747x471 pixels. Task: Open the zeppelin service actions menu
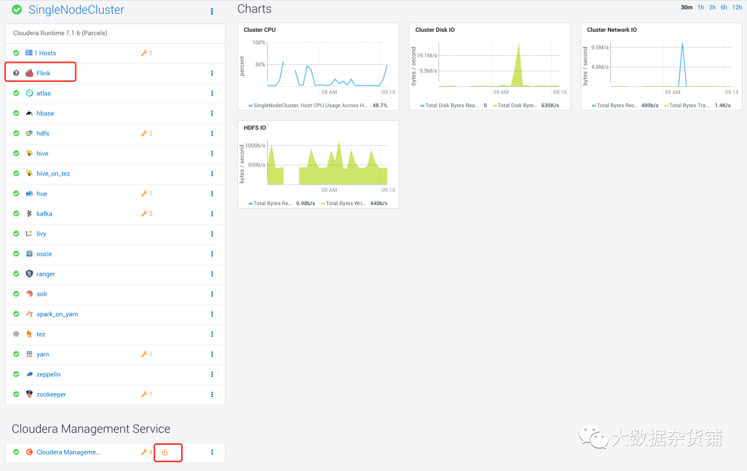point(212,374)
